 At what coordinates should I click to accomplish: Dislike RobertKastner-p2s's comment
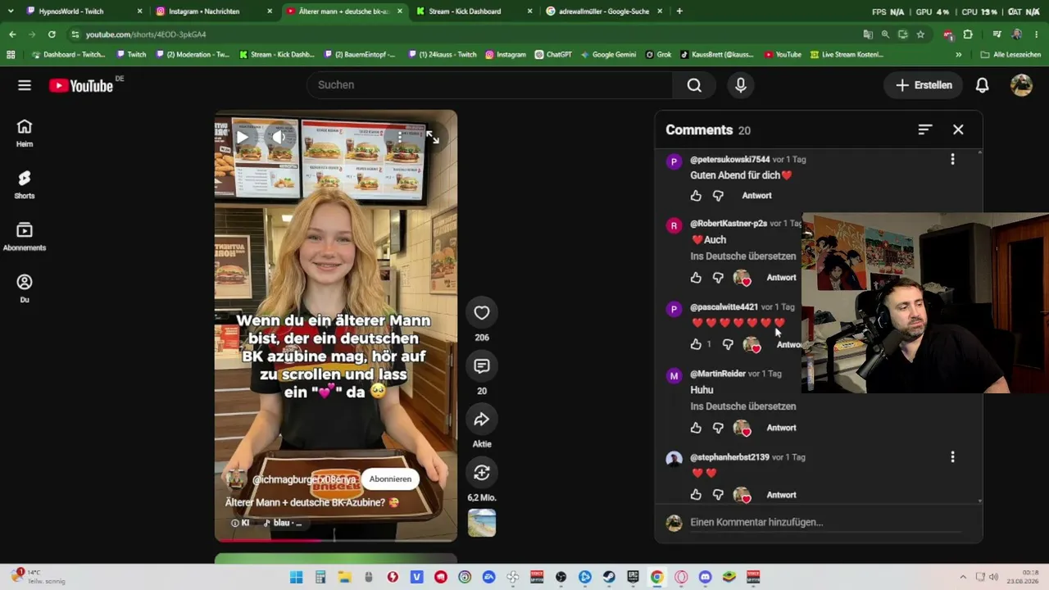[x=718, y=278]
